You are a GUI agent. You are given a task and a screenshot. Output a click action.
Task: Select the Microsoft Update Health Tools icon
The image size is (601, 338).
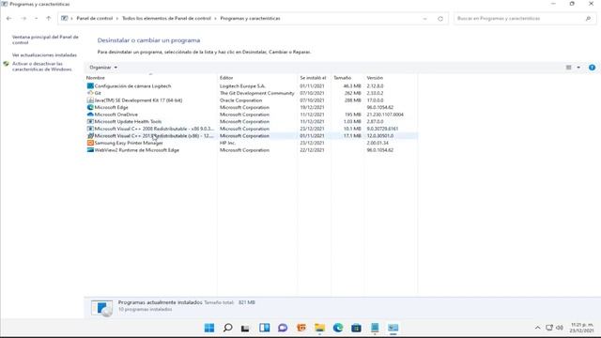(90, 121)
